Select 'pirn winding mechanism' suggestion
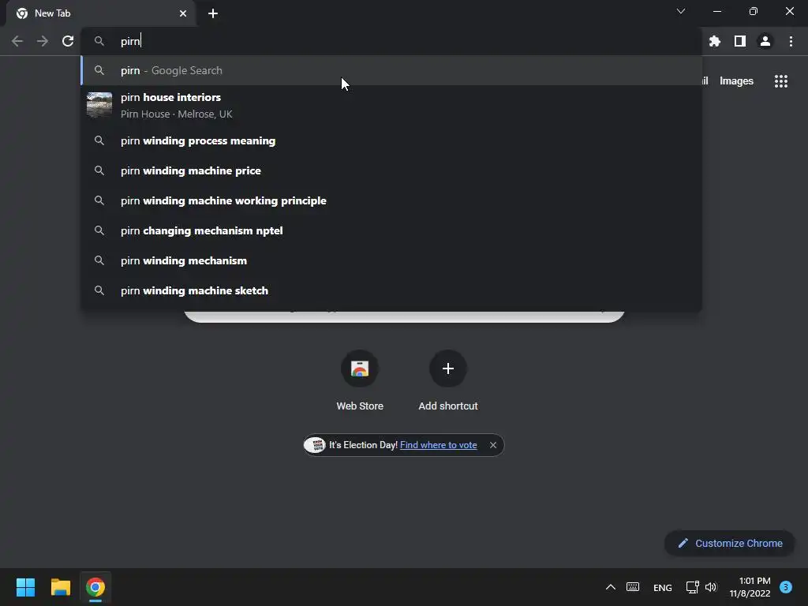Image resolution: width=808 pixels, height=606 pixels. 391,260
